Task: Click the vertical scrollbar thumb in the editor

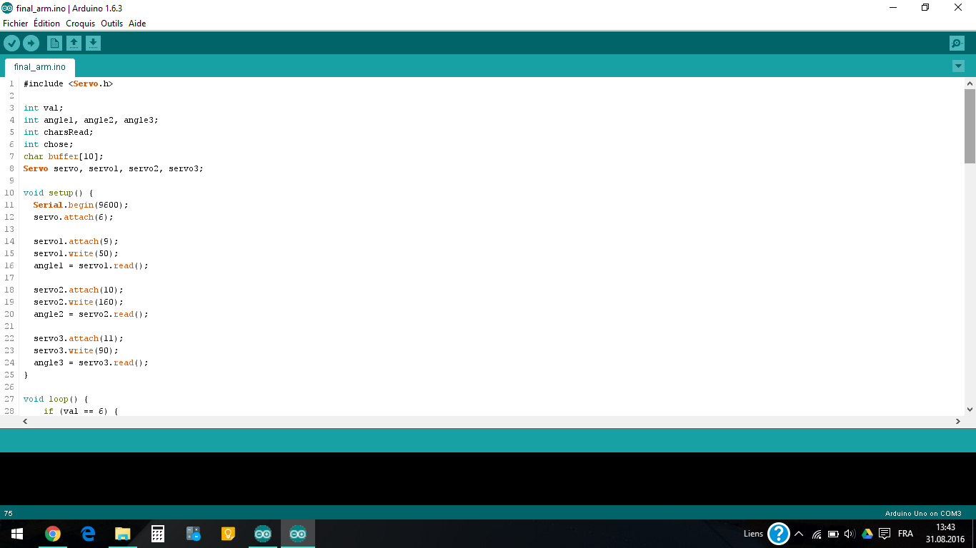Action: (970, 126)
